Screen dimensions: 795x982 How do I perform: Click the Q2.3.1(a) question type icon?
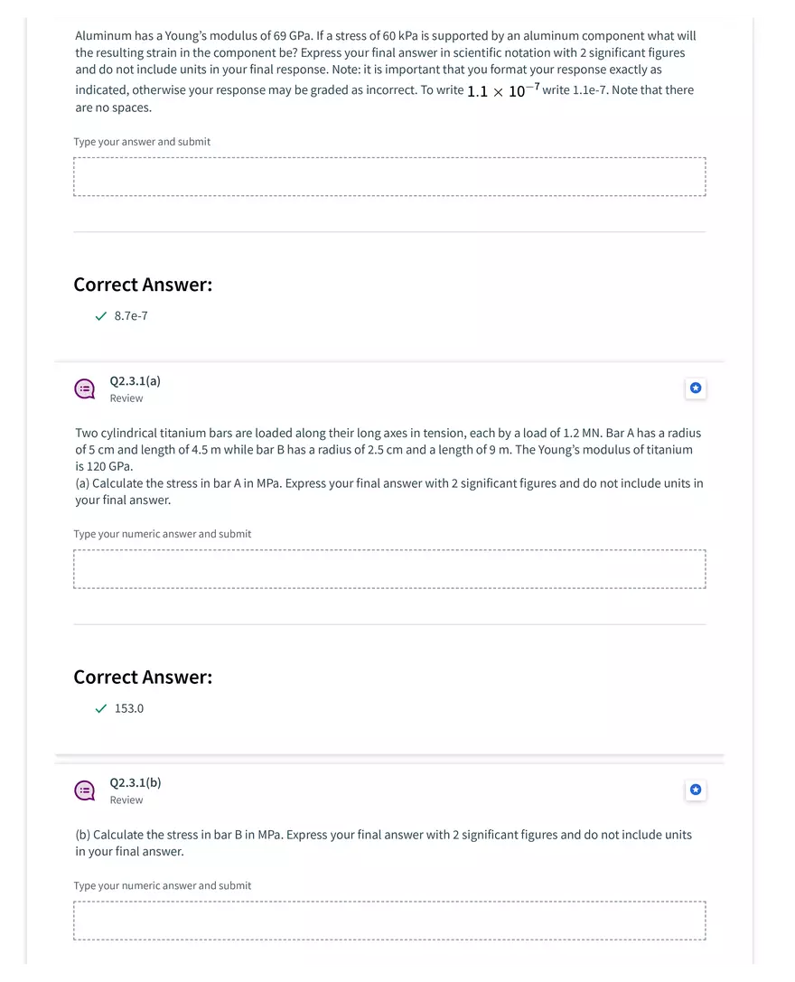(85, 389)
